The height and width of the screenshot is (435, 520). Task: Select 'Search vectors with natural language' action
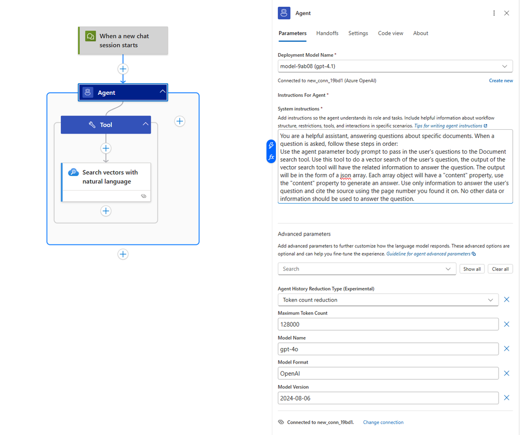click(106, 182)
